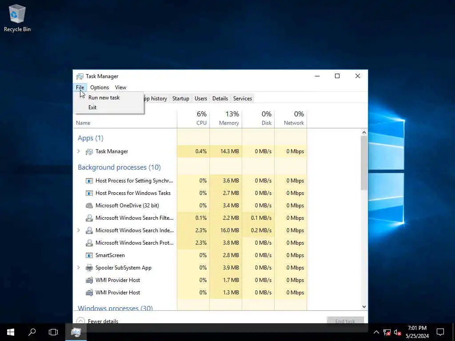Screen dimensions: 455x341
Task: Switch to the Services tab
Action: (243, 99)
